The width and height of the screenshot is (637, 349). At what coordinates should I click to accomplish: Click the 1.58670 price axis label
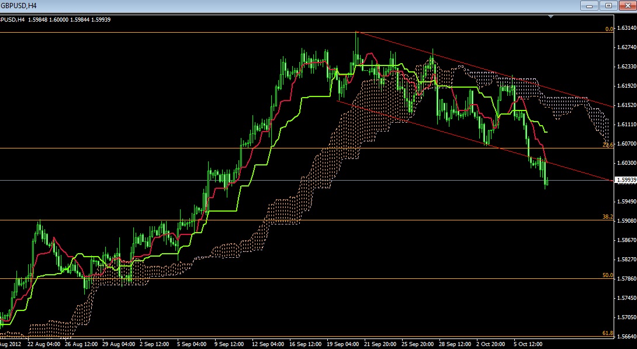[626, 240]
